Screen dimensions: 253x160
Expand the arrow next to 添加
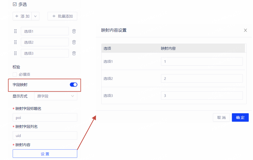35,16
